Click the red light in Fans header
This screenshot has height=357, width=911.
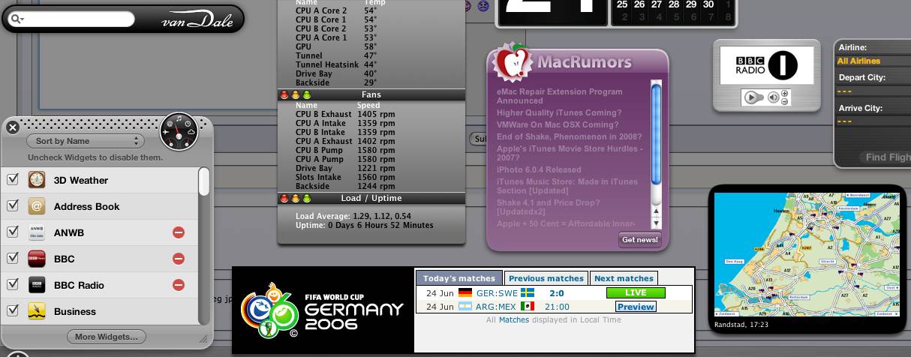tap(284, 95)
